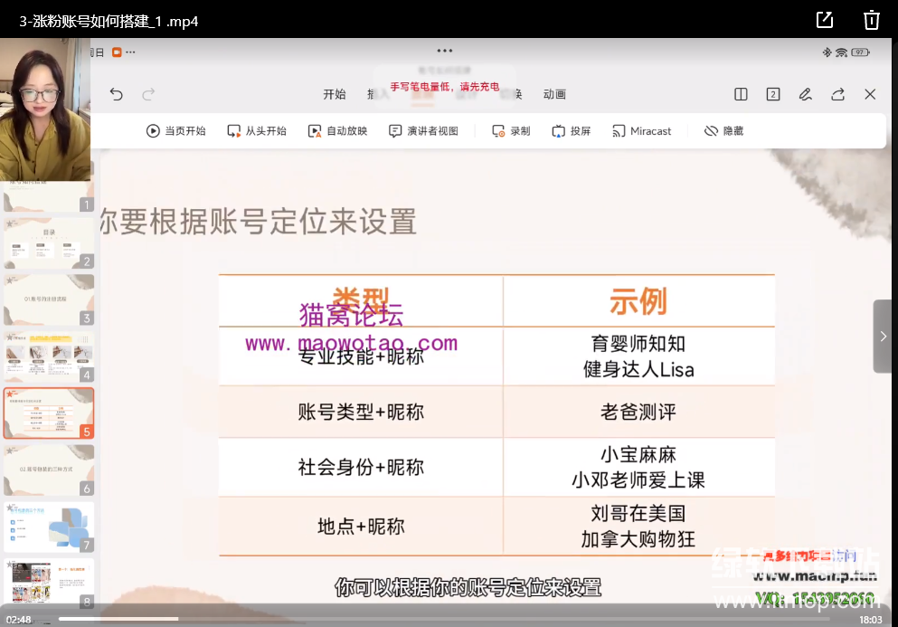Choose 自动放映 auto play
The height and width of the screenshot is (627, 898).
(338, 131)
